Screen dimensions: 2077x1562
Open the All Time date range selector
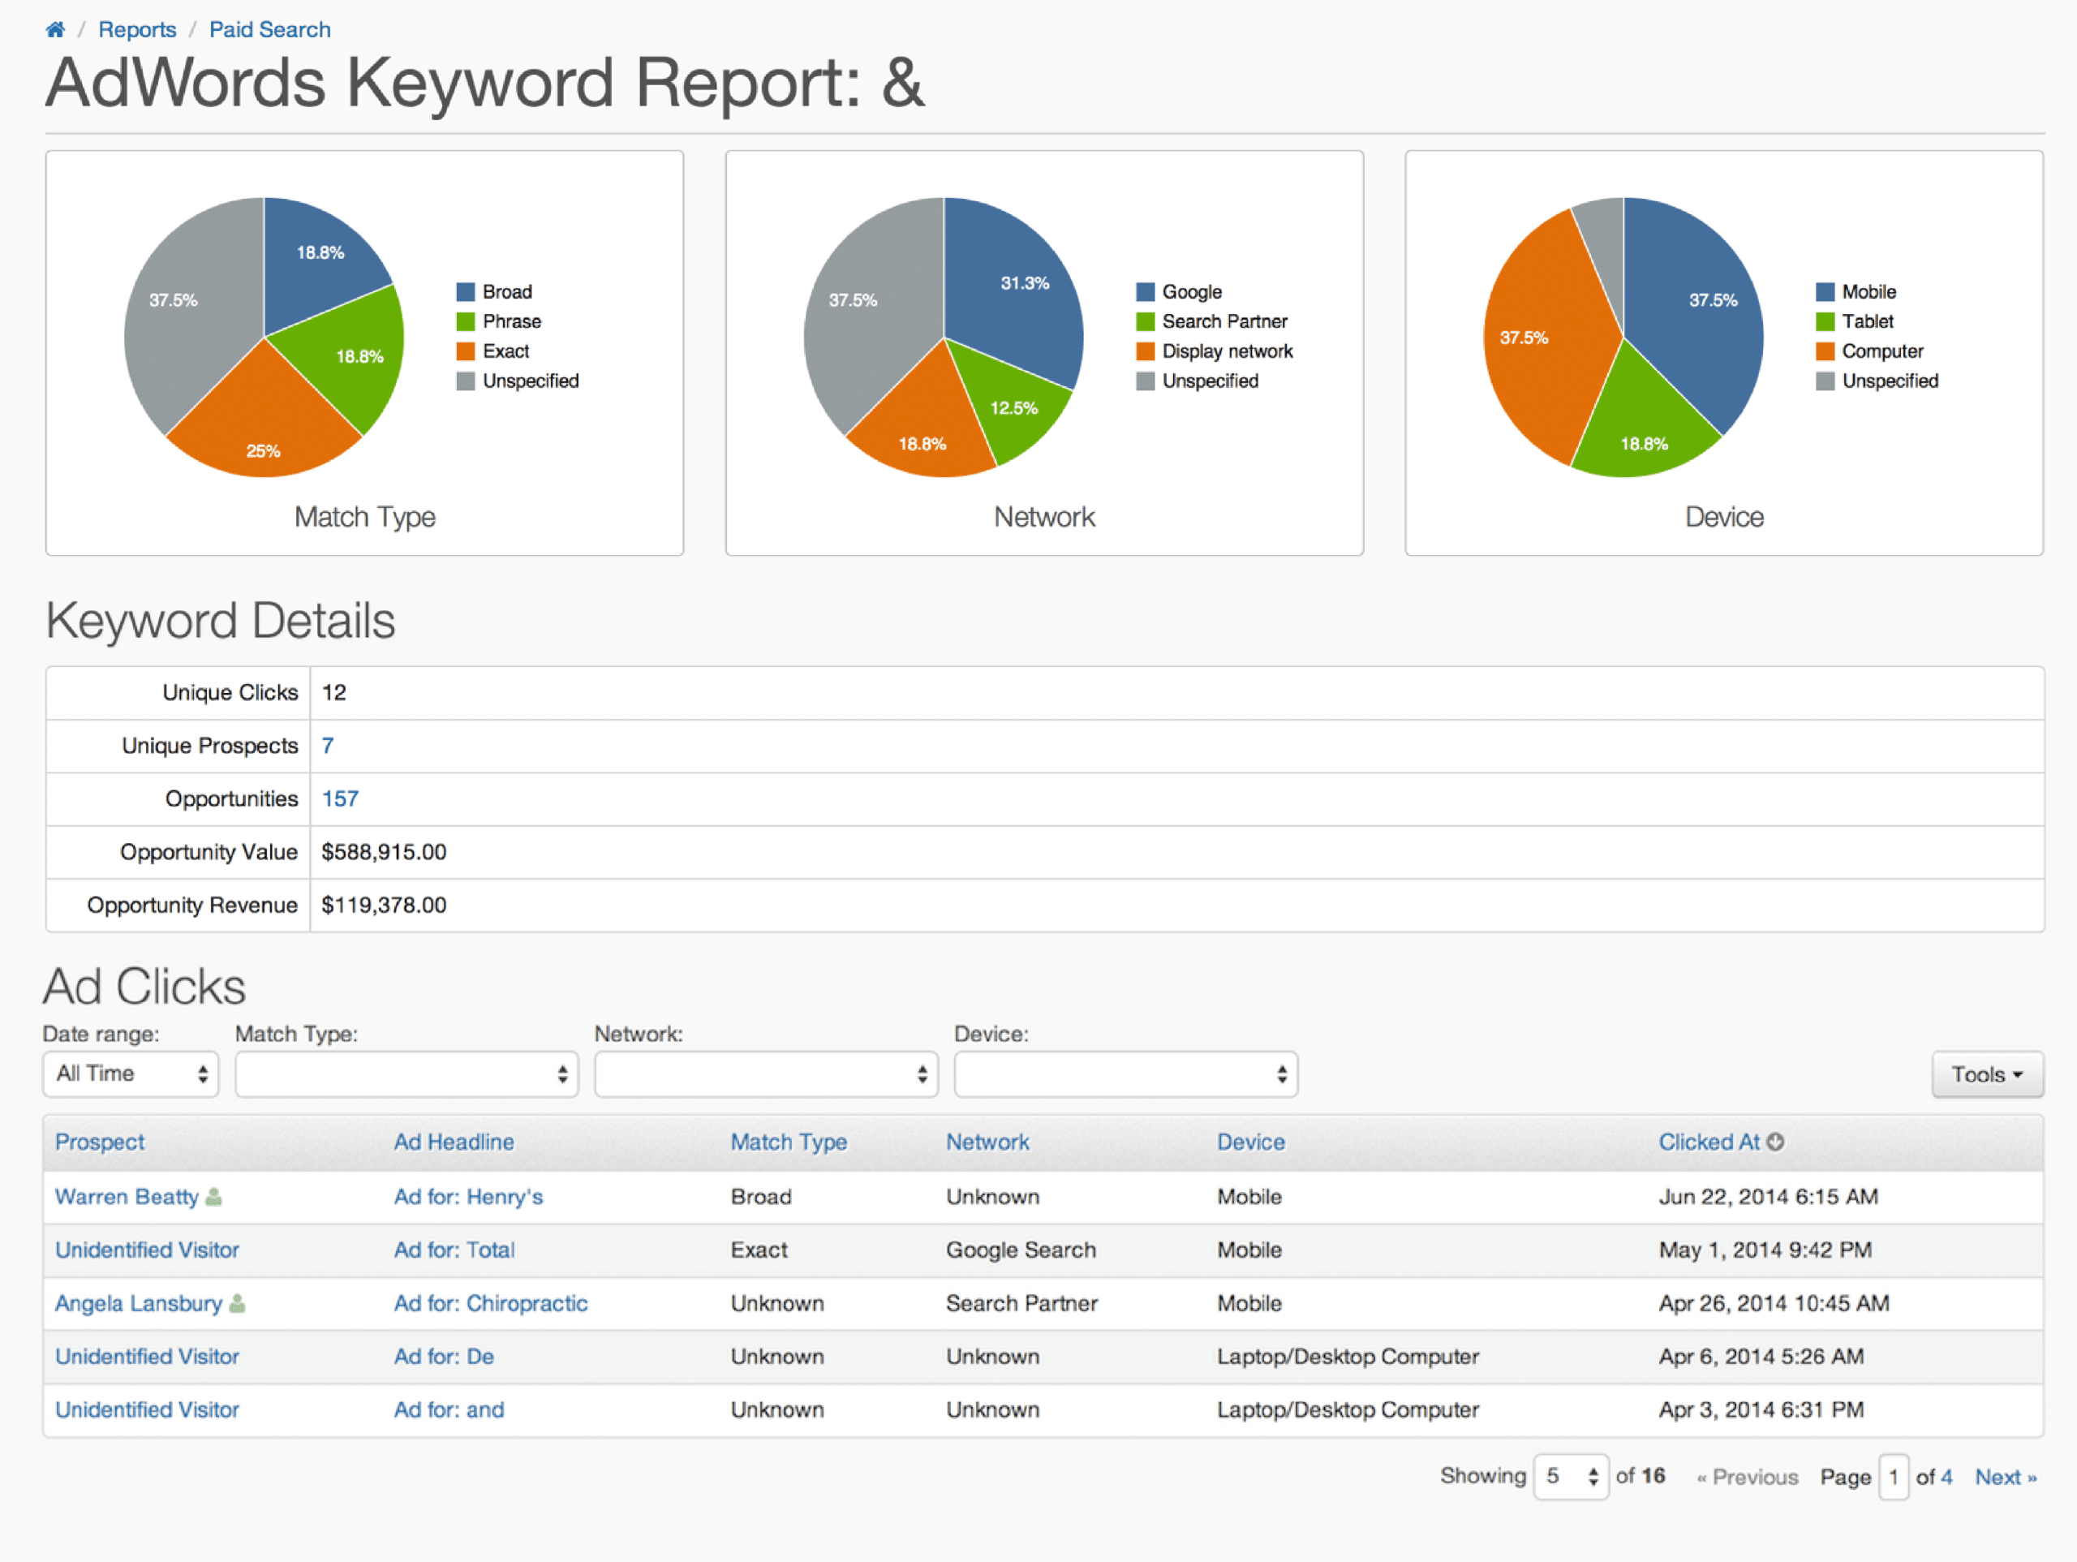[x=131, y=1074]
